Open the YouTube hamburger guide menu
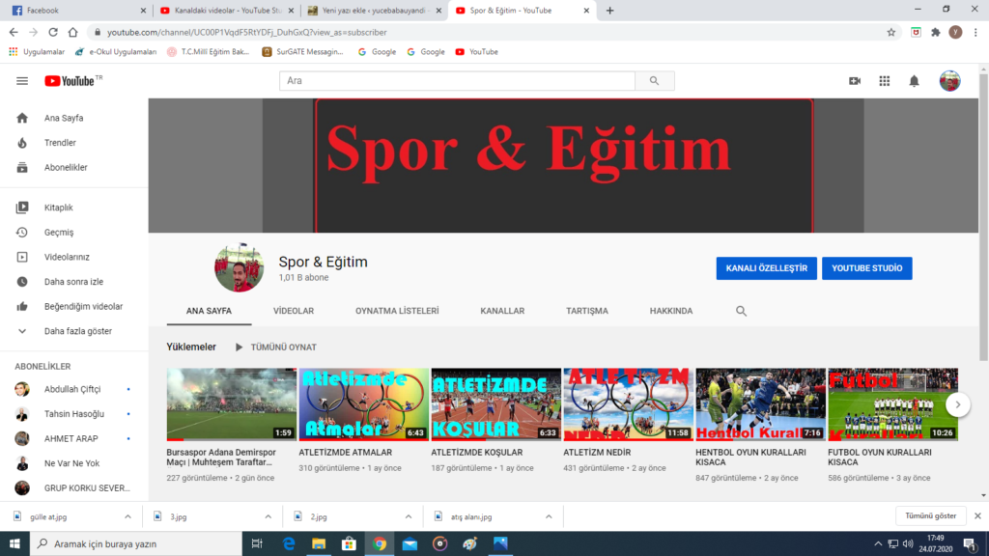The image size is (989, 556). point(22,81)
